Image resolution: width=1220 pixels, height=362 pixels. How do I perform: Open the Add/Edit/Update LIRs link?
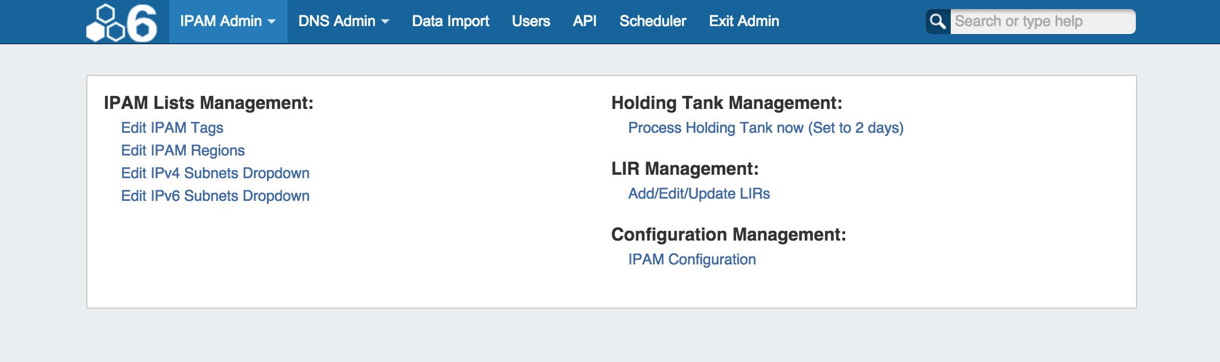(x=699, y=193)
